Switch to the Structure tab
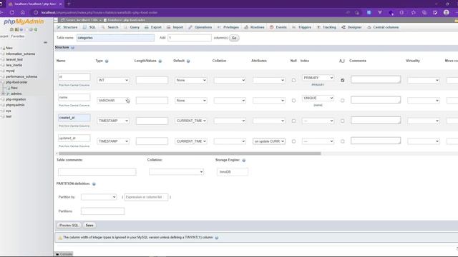The height and width of the screenshot is (257, 458). [x=67, y=27]
